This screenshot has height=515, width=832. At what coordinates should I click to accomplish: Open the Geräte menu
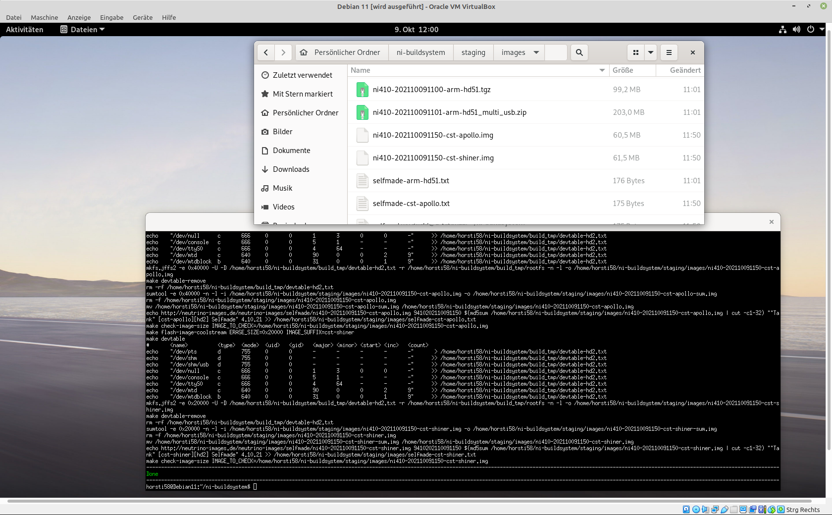[x=143, y=17]
